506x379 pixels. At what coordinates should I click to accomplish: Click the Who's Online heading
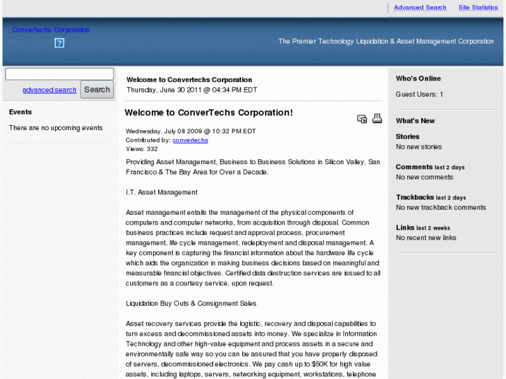point(418,79)
